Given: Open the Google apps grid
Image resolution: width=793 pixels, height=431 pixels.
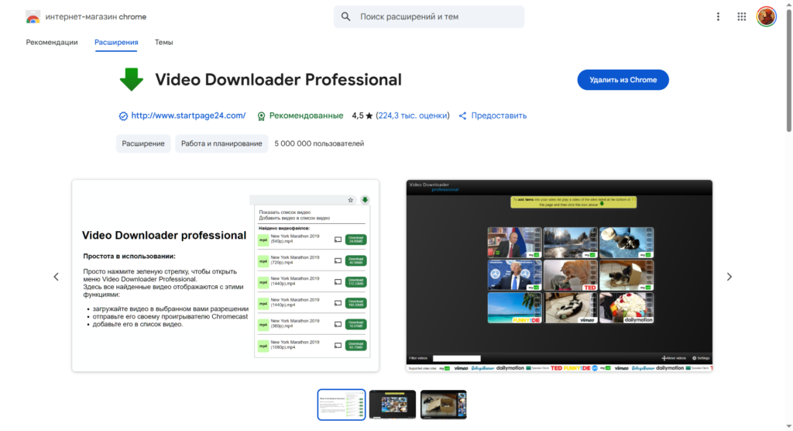Looking at the screenshot, I should click(741, 17).
